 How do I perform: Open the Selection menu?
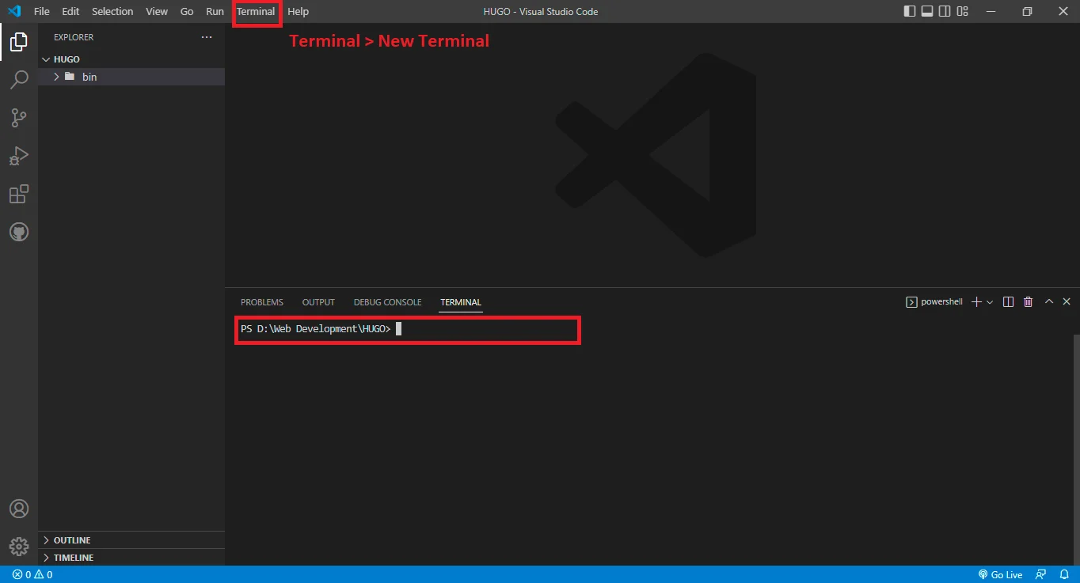point(112,11)
